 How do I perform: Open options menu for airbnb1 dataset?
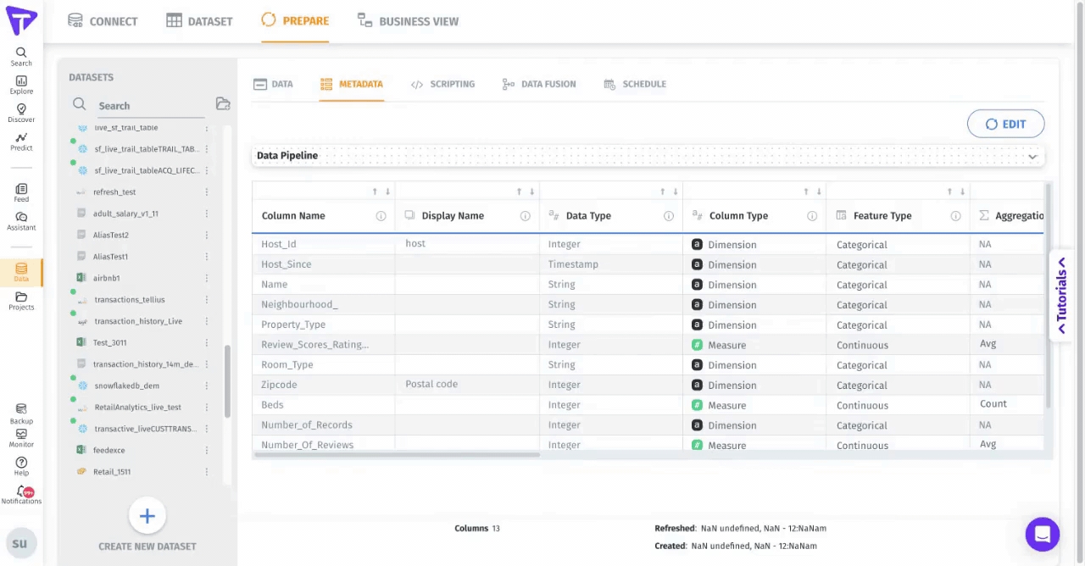[x=206, y=278]
